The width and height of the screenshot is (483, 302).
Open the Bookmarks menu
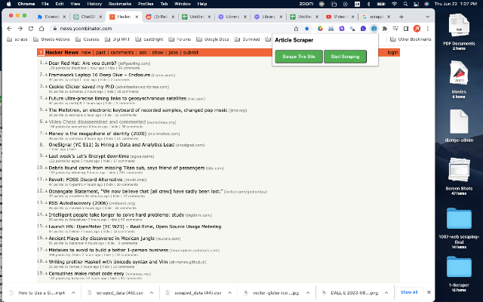click(120, 4)
